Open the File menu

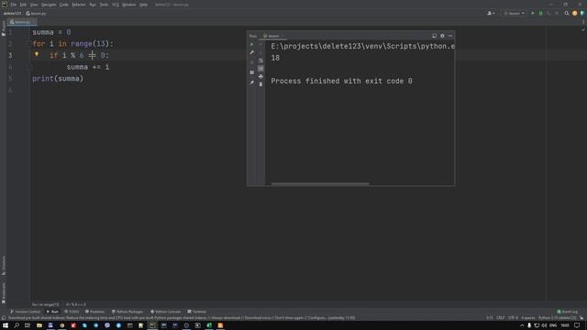coord(14,5)
